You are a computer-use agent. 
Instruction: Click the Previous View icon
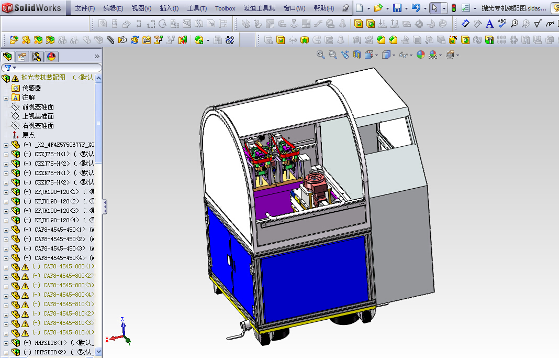pos(345,55)
